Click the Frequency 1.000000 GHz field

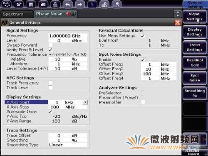[x=68, y=36]
